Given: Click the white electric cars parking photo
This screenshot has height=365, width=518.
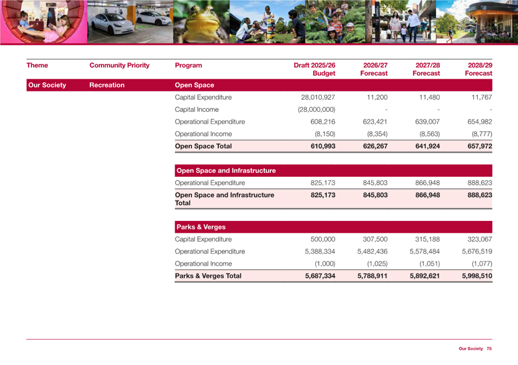Looking at the screenshot, I should click(130, 22).
